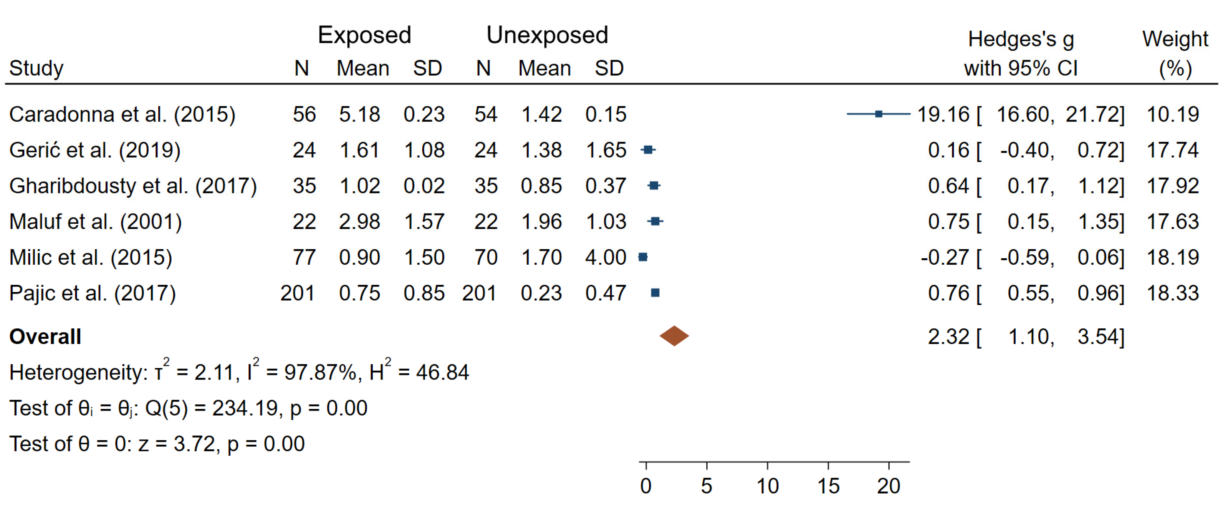Click the Maluf et al. (2001) study name
Screen dimensions: 1223x512
[95, 222]
